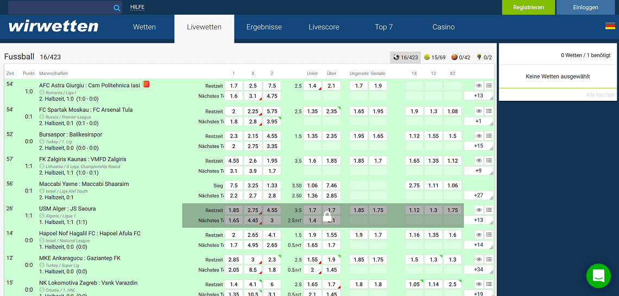
Task: Click into the search input field
Action: tap(60, 8)
